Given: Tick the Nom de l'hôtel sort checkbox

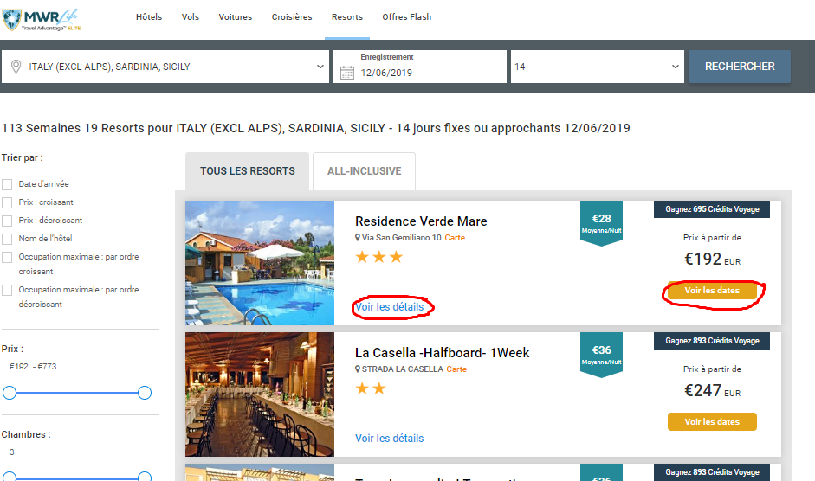Looking at the screenshot, I should (7, 239).
